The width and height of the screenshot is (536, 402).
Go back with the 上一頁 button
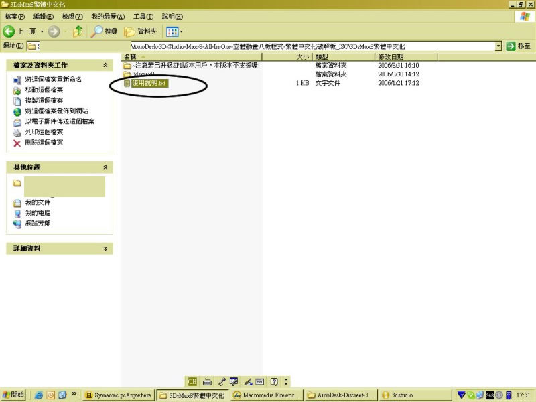pos(19,31)
